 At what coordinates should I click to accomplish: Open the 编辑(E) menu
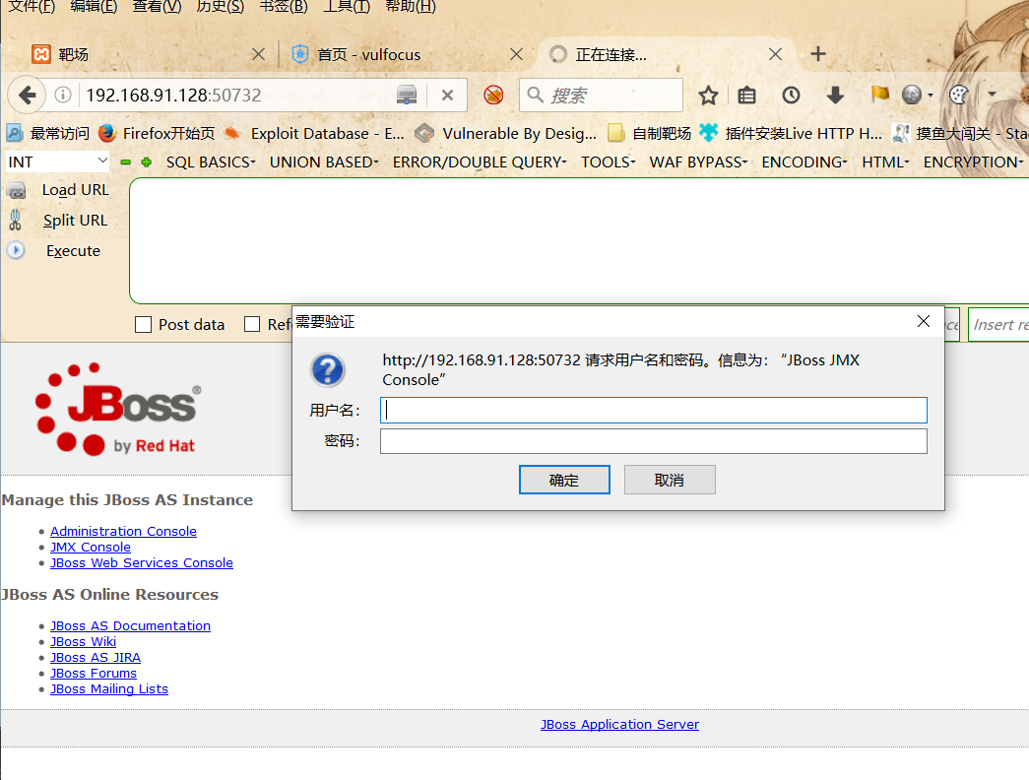[x=94, y=7]
